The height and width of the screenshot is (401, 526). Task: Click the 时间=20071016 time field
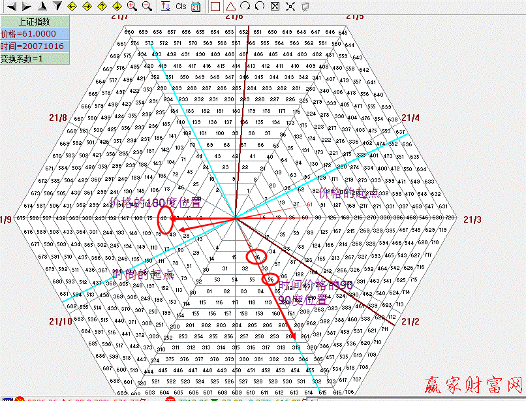35,46
